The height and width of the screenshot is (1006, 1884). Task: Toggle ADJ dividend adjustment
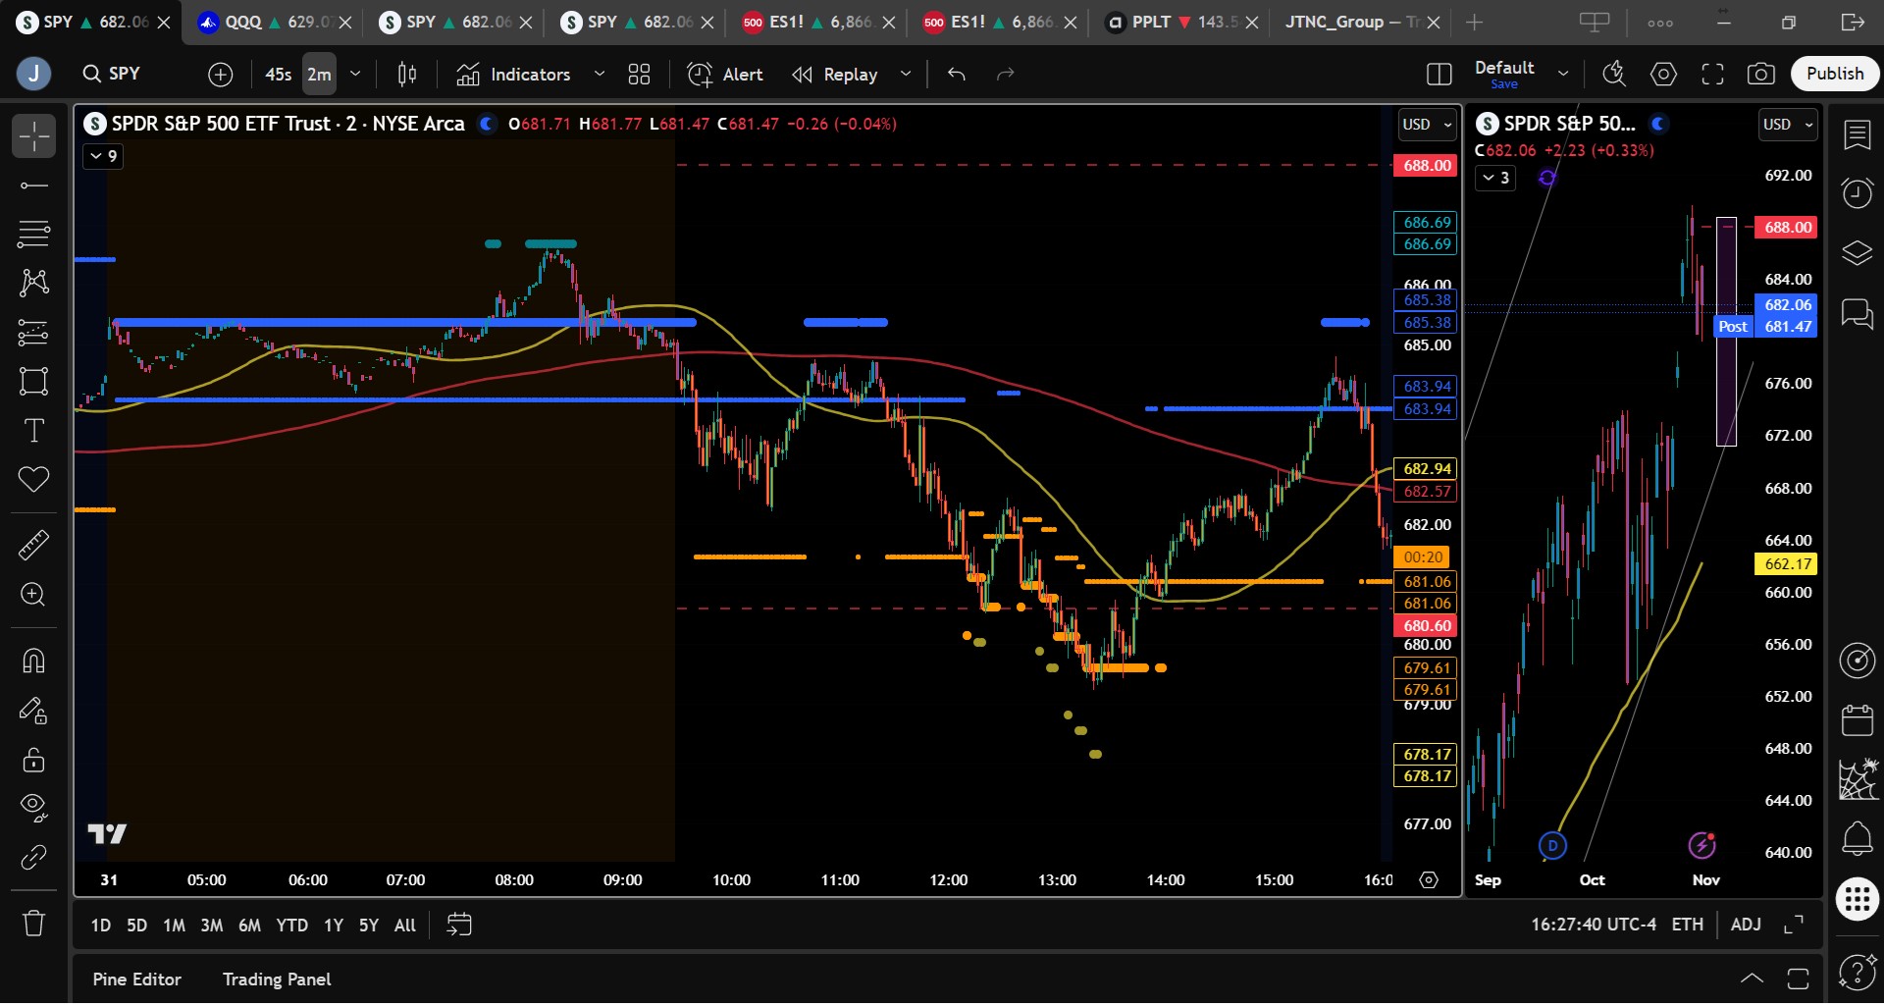1746,925
